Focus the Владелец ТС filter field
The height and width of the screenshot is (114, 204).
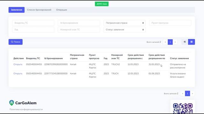(33, 23)
